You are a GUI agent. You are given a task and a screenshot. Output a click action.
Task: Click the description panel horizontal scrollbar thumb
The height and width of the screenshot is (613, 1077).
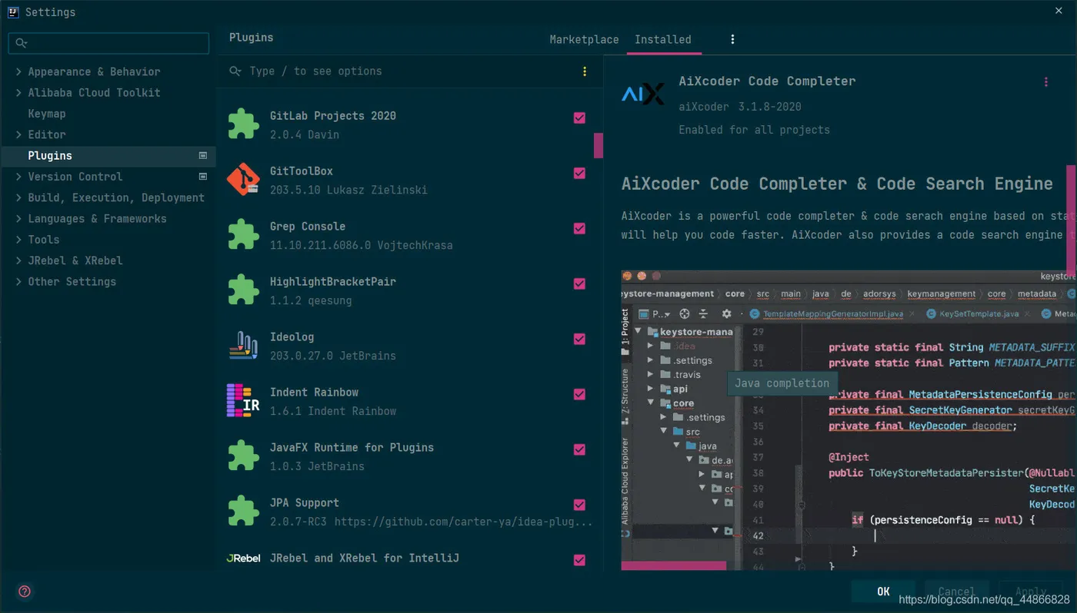[x=674, y=565]
